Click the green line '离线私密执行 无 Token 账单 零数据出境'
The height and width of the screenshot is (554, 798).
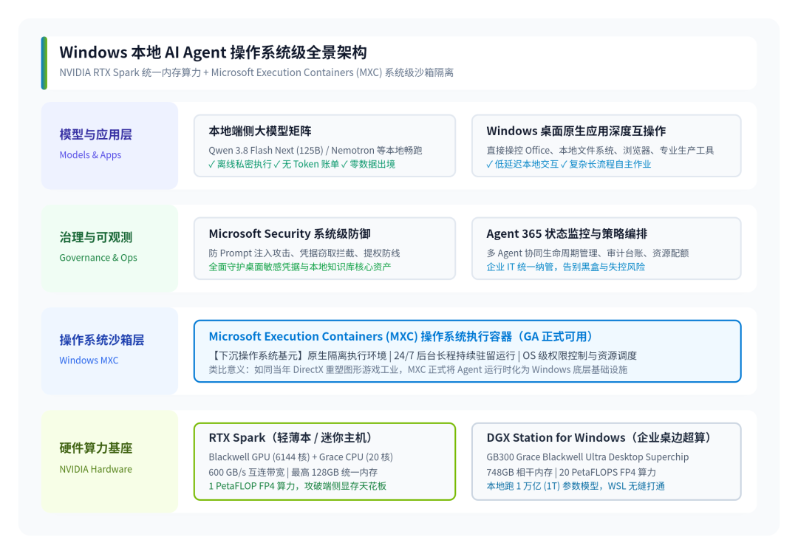[301, 164]
